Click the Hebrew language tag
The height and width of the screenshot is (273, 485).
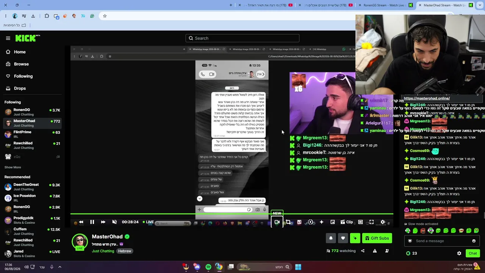124,251
